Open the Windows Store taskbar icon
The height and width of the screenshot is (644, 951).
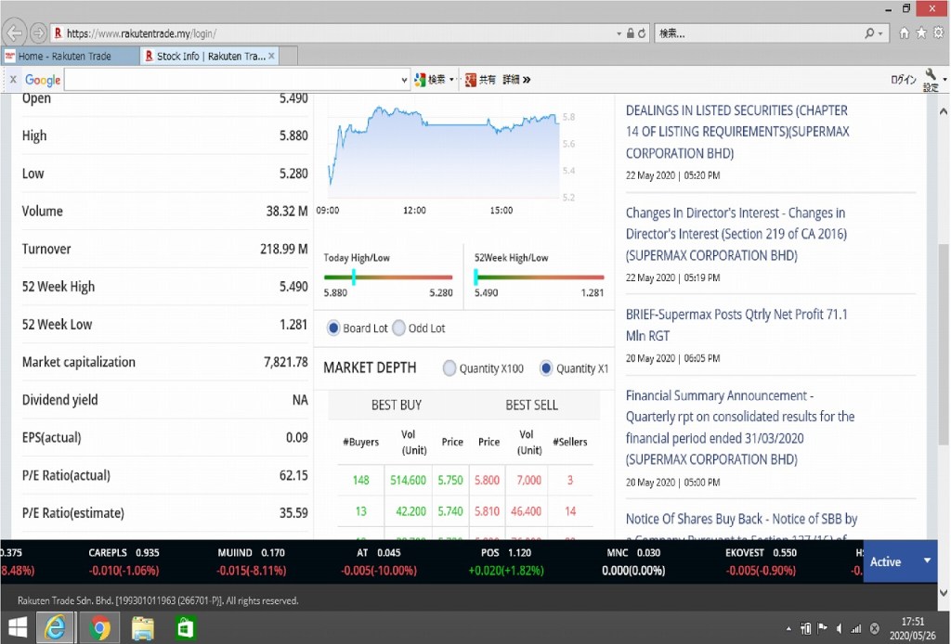click(186, 628)
